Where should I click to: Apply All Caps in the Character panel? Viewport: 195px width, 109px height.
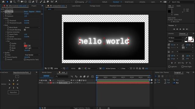pyautogui.click(x=179, y=63)
